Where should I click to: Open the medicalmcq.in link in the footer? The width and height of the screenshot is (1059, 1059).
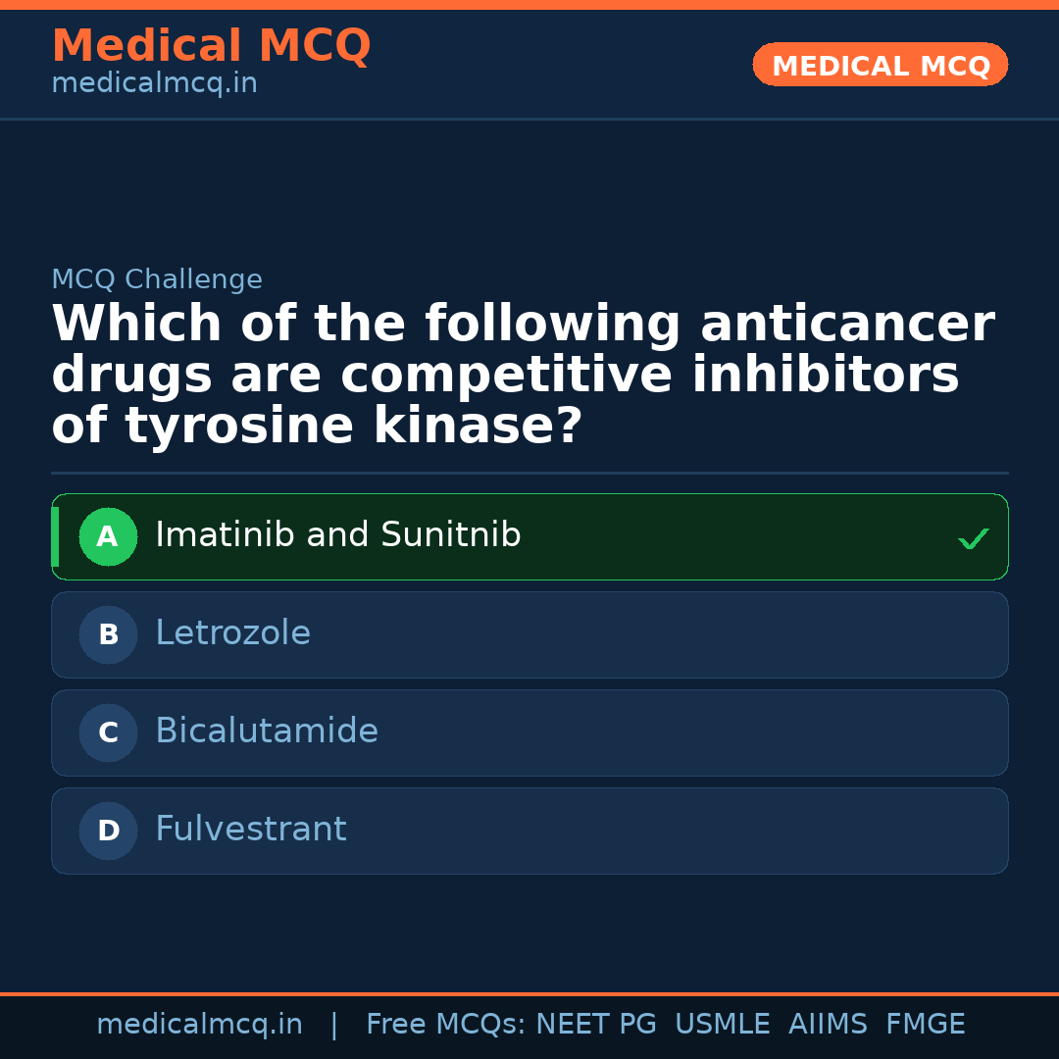coord(199,1025)
